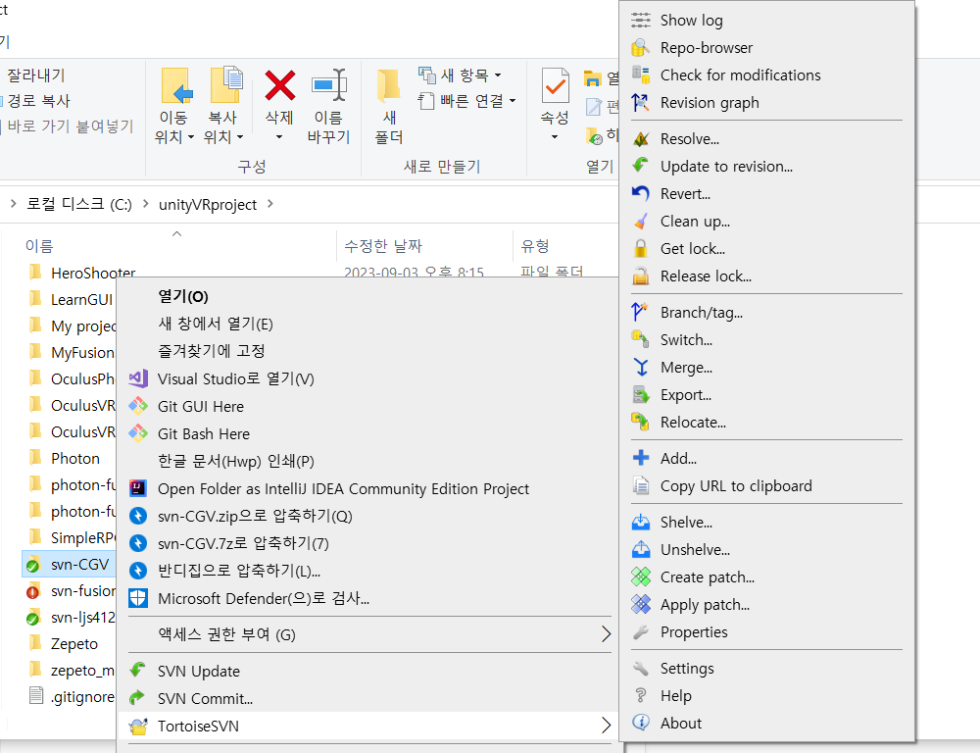Choose SVN Commit... from context menu
Image resolution: width=980 pixels, height=753 pixels.
(x=205, y=699)
